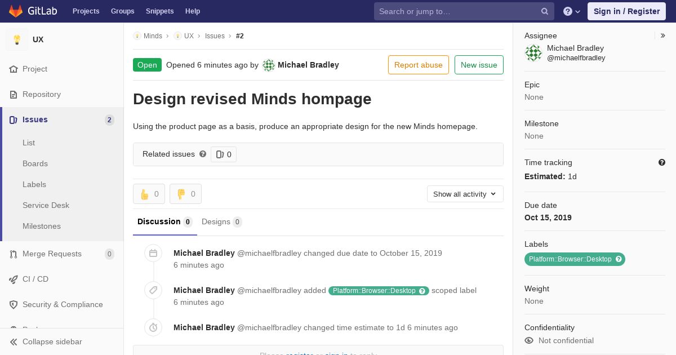Open the Help question-mark menu

(x=572, y=11)
